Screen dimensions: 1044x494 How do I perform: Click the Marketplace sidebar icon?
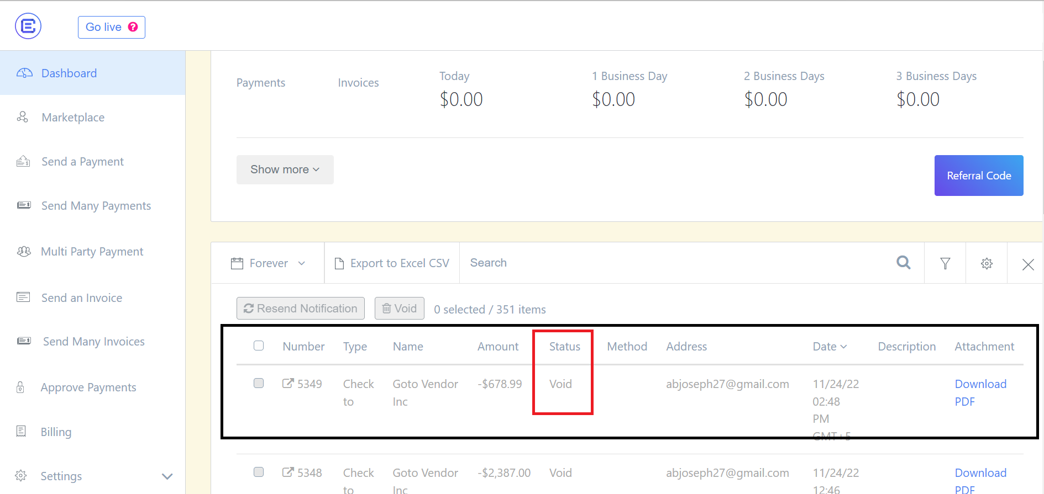[23, 117]
